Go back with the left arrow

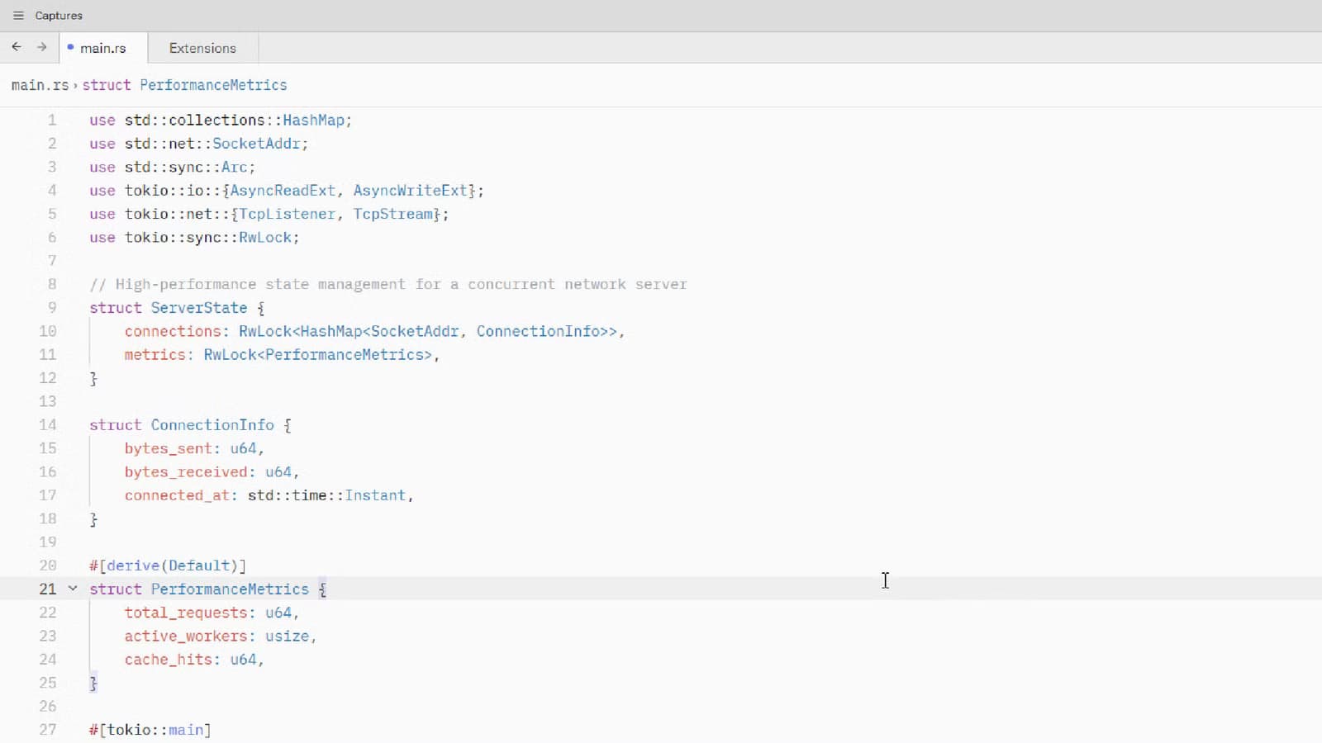(17, 47)
